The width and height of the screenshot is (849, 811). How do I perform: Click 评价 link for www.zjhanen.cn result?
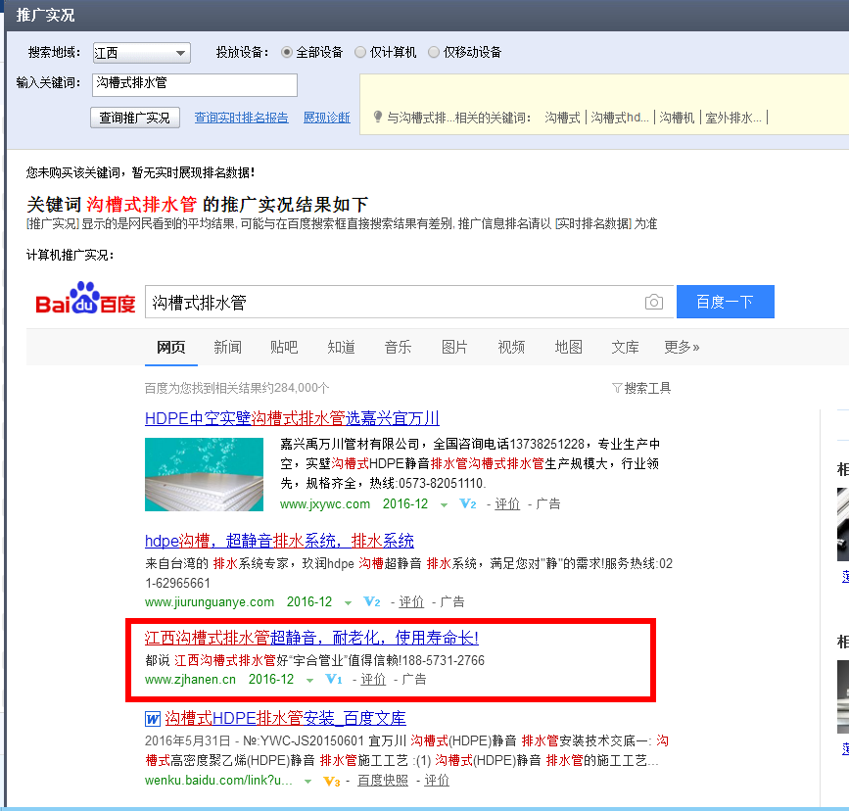tap(373, 680)
